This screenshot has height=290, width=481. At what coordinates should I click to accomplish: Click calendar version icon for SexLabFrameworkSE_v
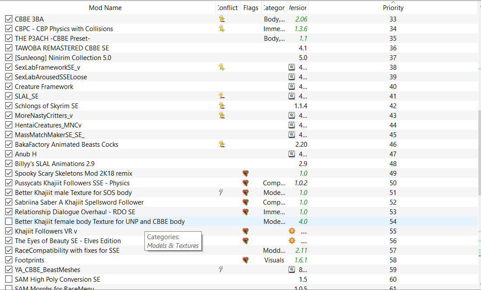[292, 67]
